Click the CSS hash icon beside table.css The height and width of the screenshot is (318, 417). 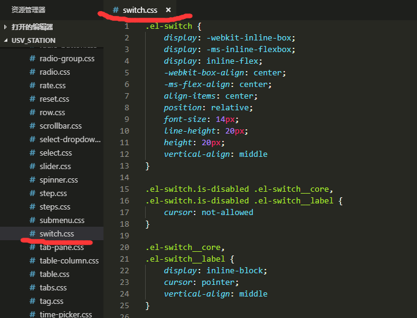32,274
